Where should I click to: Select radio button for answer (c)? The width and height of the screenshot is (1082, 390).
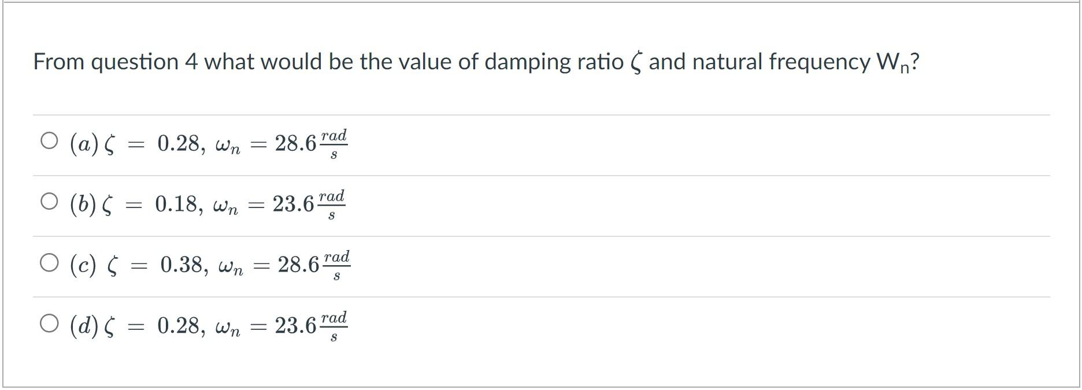tap(49, 263)
